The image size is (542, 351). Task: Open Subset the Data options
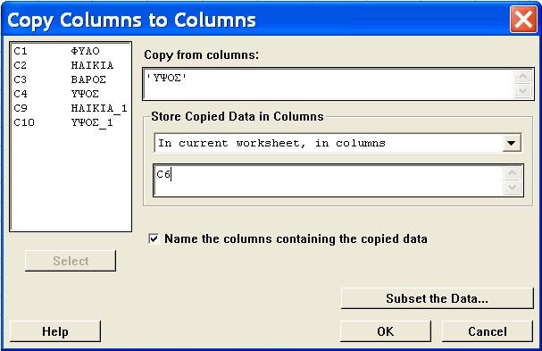pos(437,298)
